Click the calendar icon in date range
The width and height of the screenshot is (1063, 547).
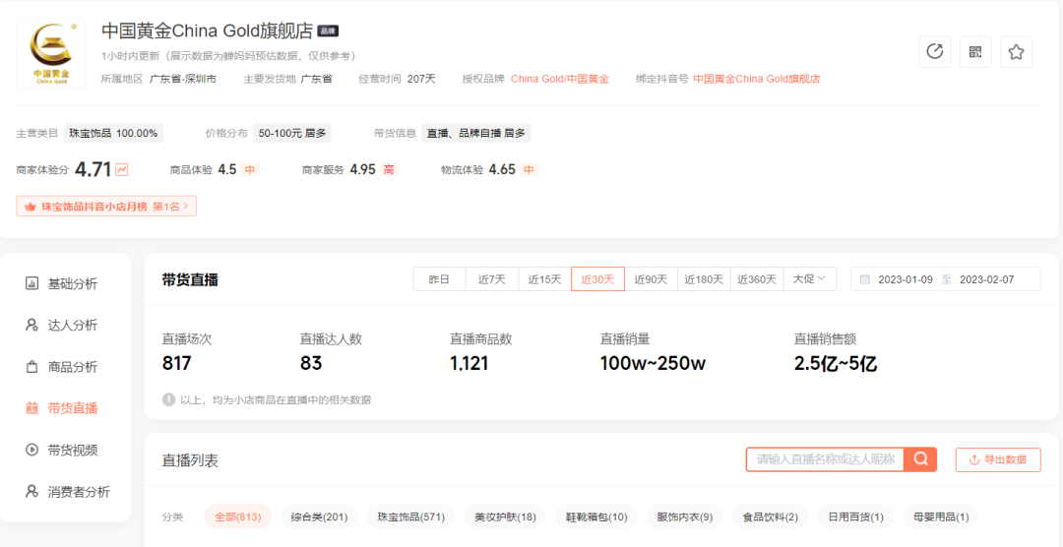[864, 279]
